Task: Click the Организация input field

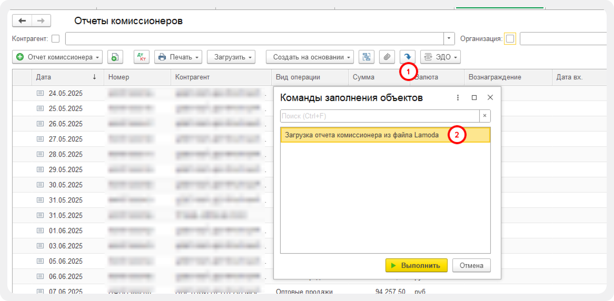Action: 563,39
